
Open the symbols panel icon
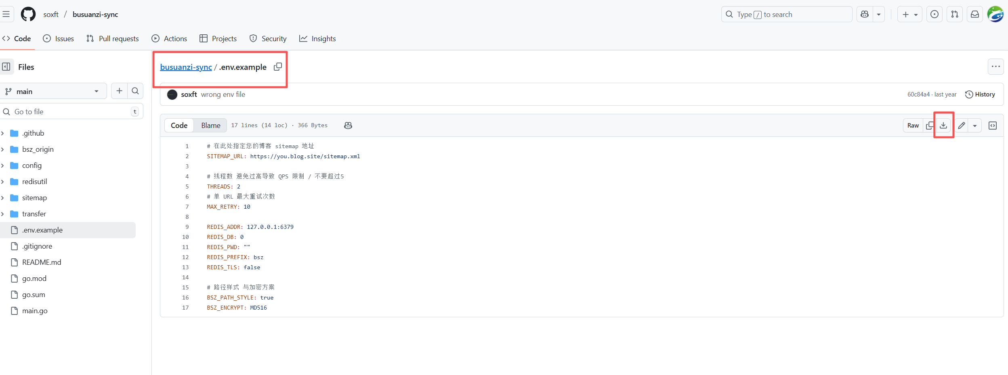(x=992, y=126)
